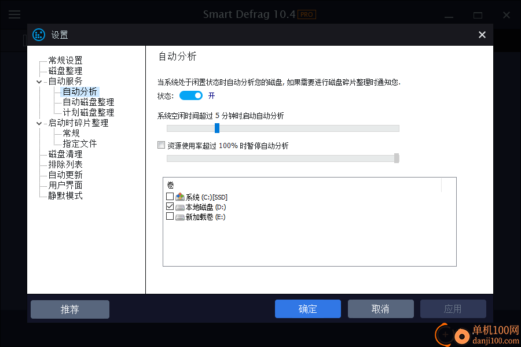This screenshot has width=521, height=347.
Task: Collapse the 自动服务 tree node
Action: [x=39, y=82]
